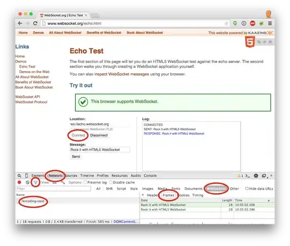Filter requests by Documents

193,189
